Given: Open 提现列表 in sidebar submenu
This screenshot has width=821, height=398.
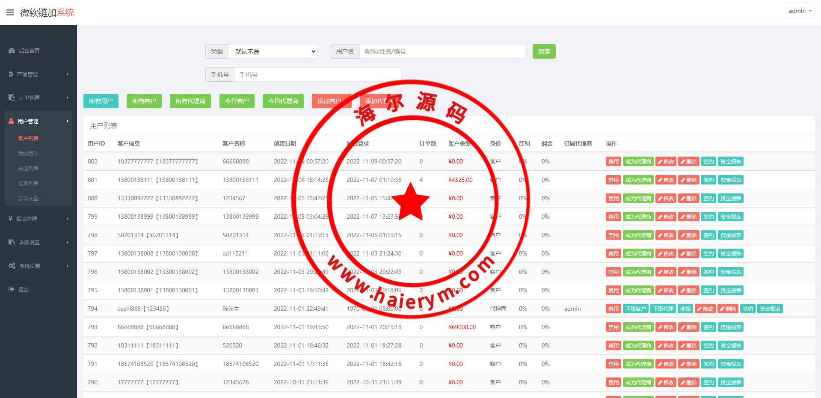Looking at the screenshot, I should pyautogui.click(x=28, y=183).
